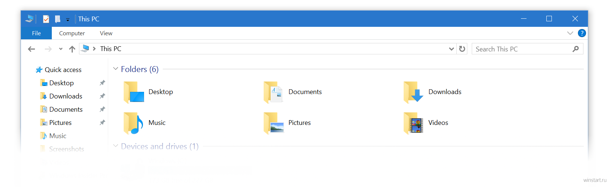This screenshot has width=611, height=187.
Task: Open the address bar history dropdown
Action: pos(451,49)
